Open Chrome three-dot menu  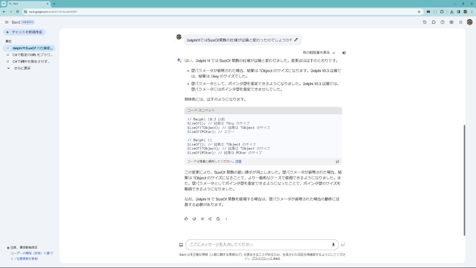[472, 12]
